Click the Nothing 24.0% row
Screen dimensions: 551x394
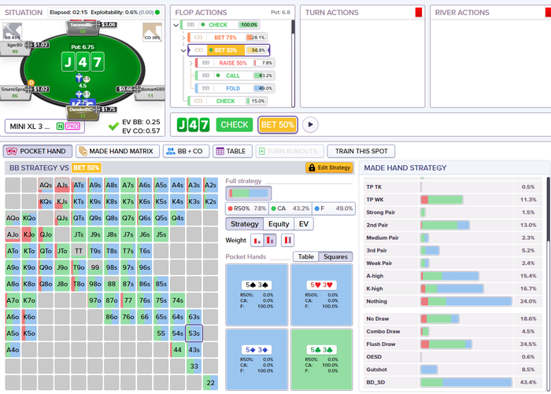[x=453, y=301]
